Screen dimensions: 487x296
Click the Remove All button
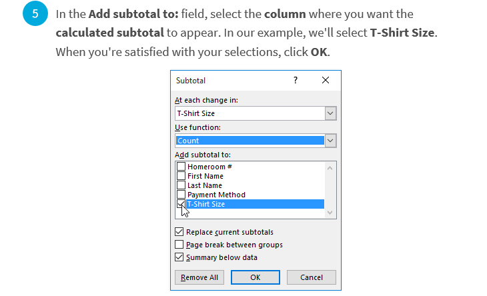[x=199, y=277]
